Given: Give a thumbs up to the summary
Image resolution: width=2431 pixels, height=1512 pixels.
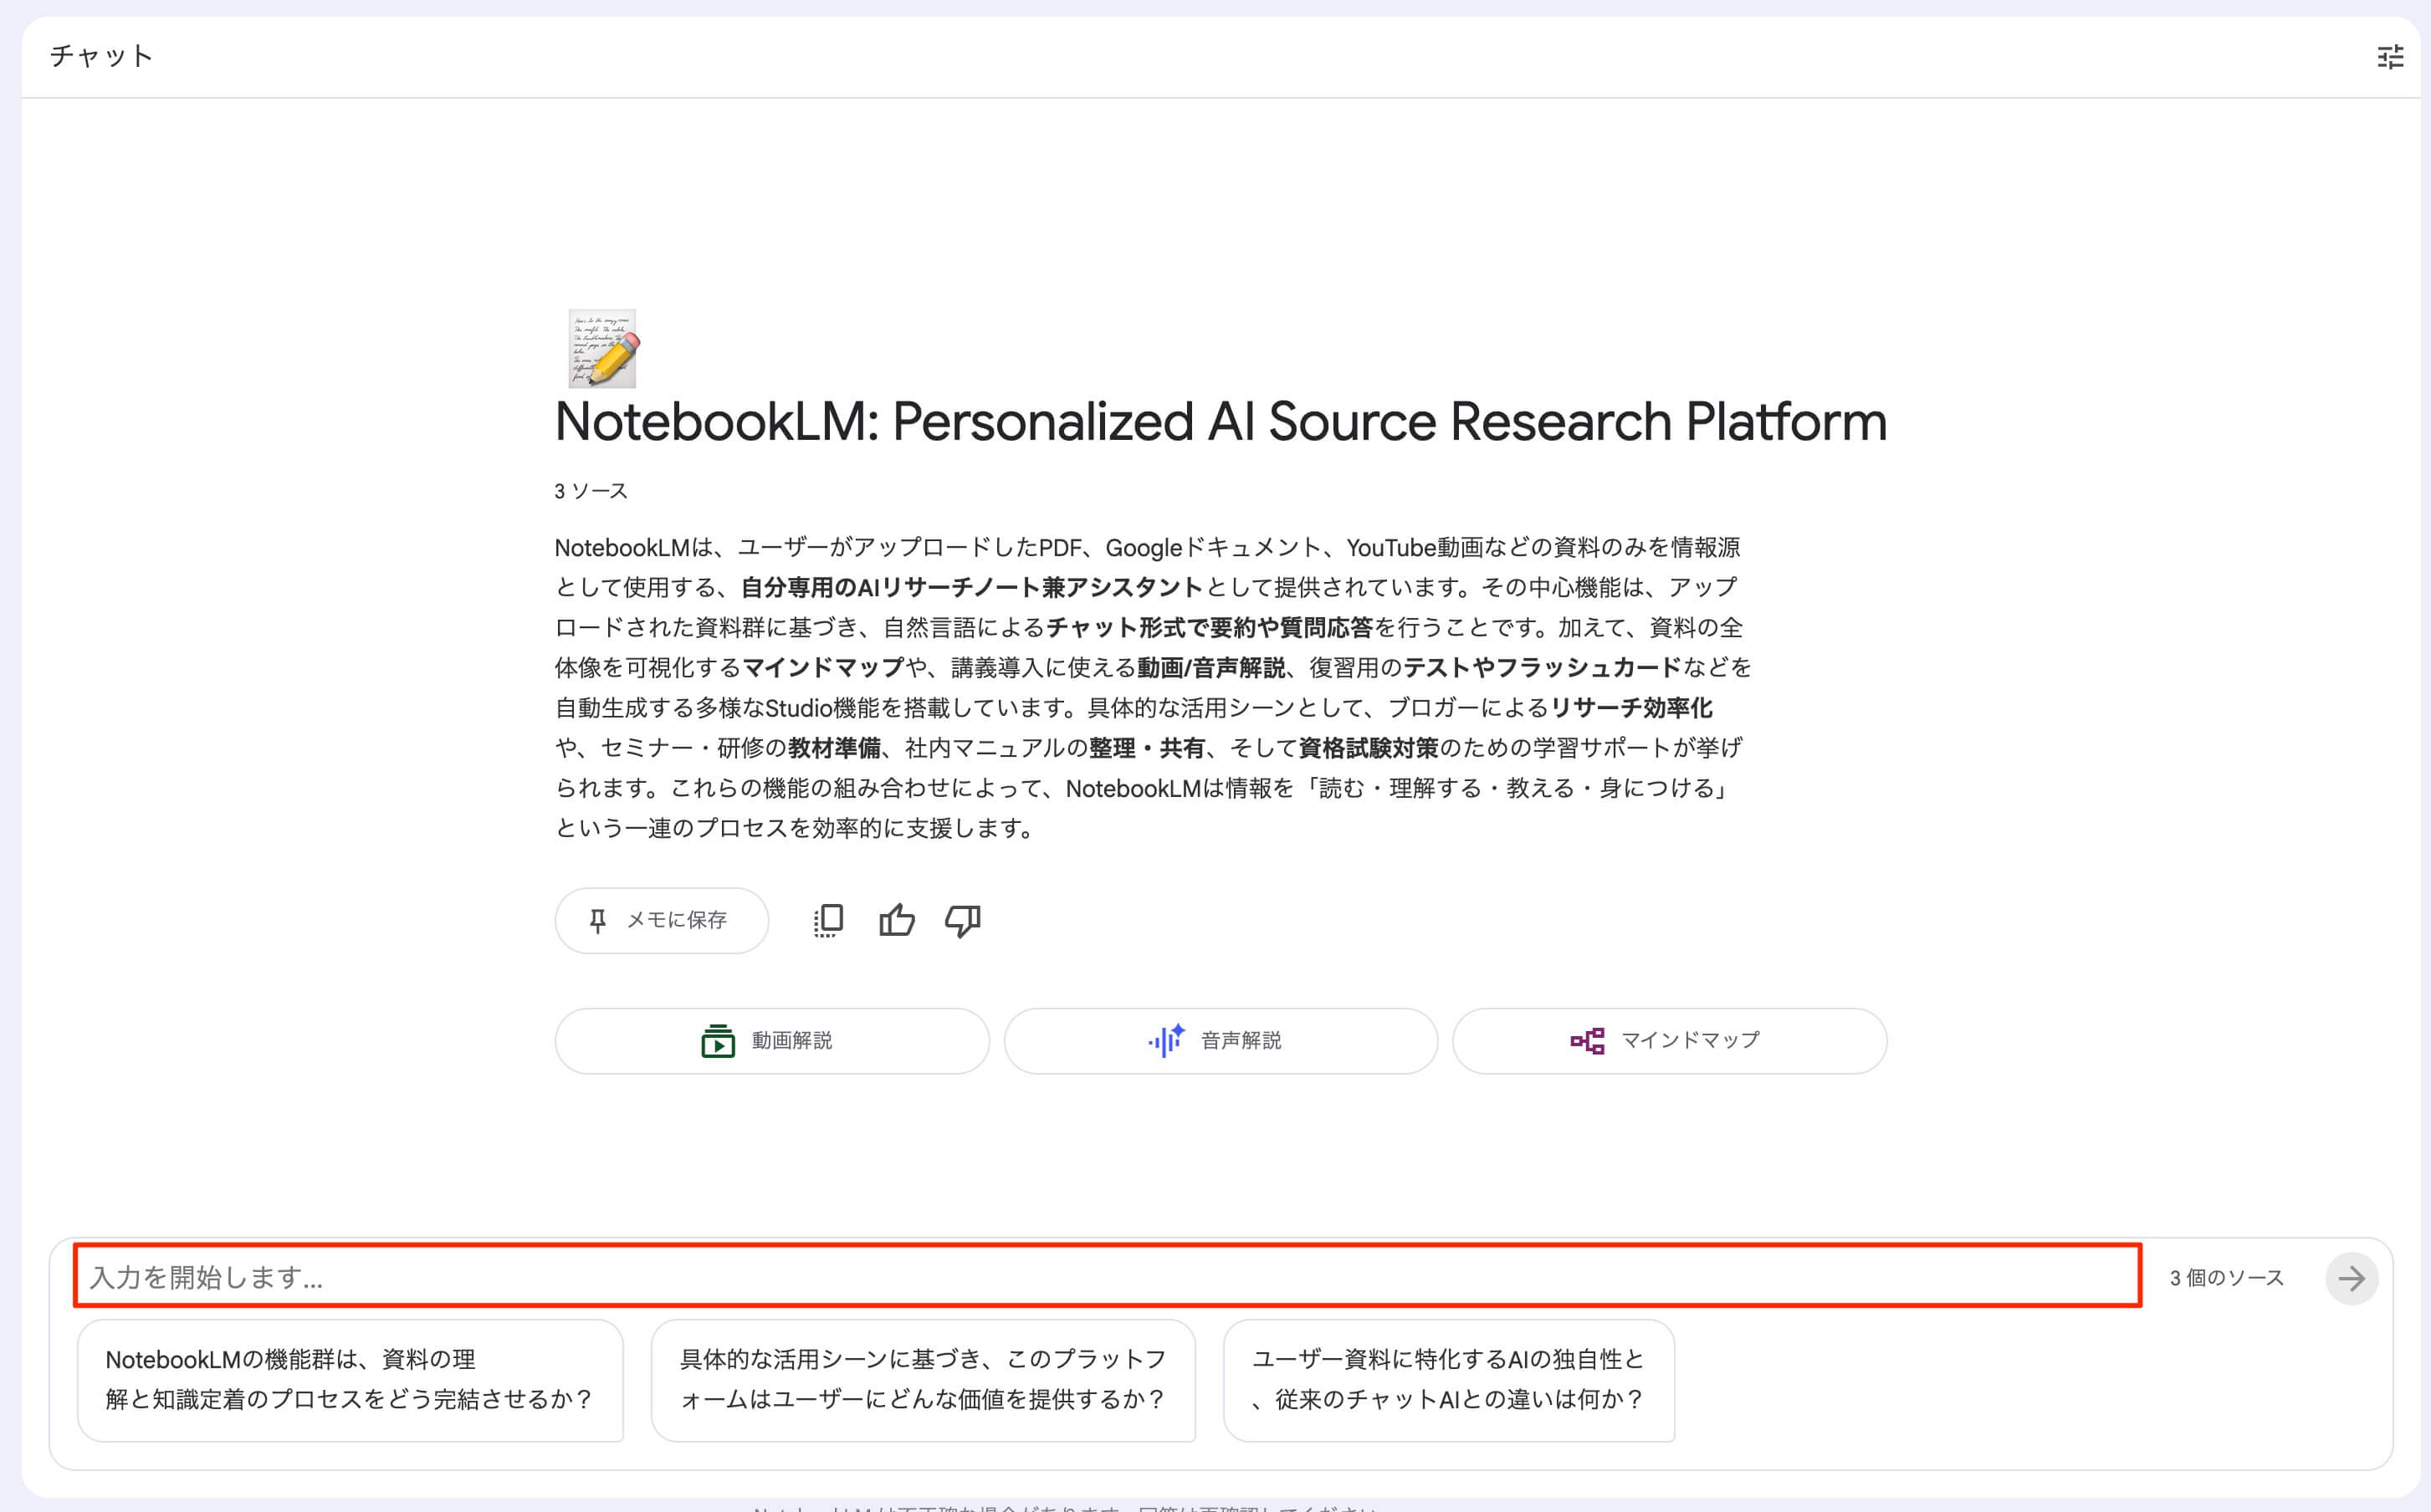Looking at the screenshot, I should point(896,920).
